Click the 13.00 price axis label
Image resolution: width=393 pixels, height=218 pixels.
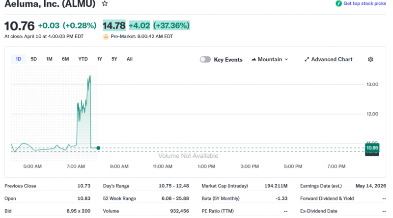(x=372, y=84)
